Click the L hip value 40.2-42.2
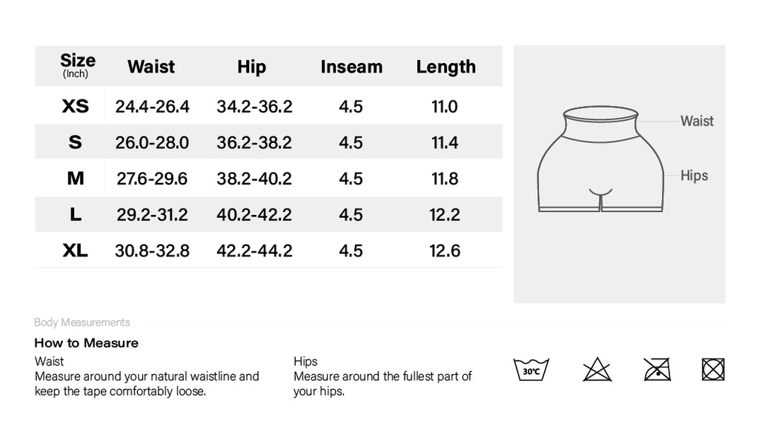Viewport: 759px width, 432px height. click(254, 215)
